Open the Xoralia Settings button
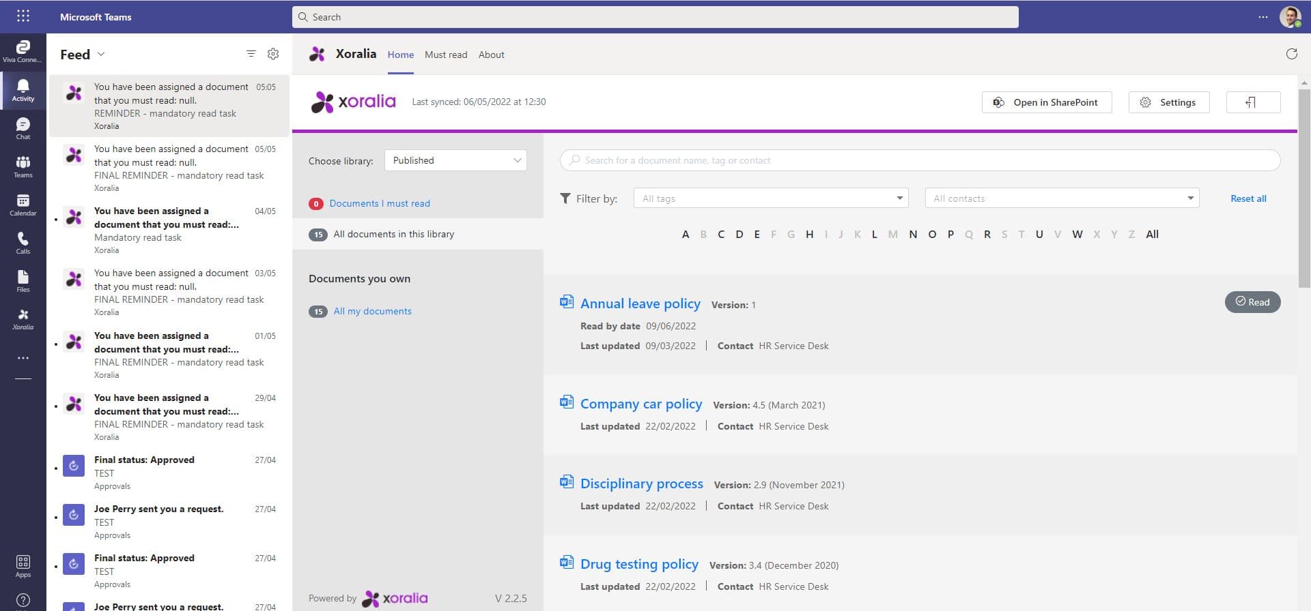 click(x=1169, y=102)
